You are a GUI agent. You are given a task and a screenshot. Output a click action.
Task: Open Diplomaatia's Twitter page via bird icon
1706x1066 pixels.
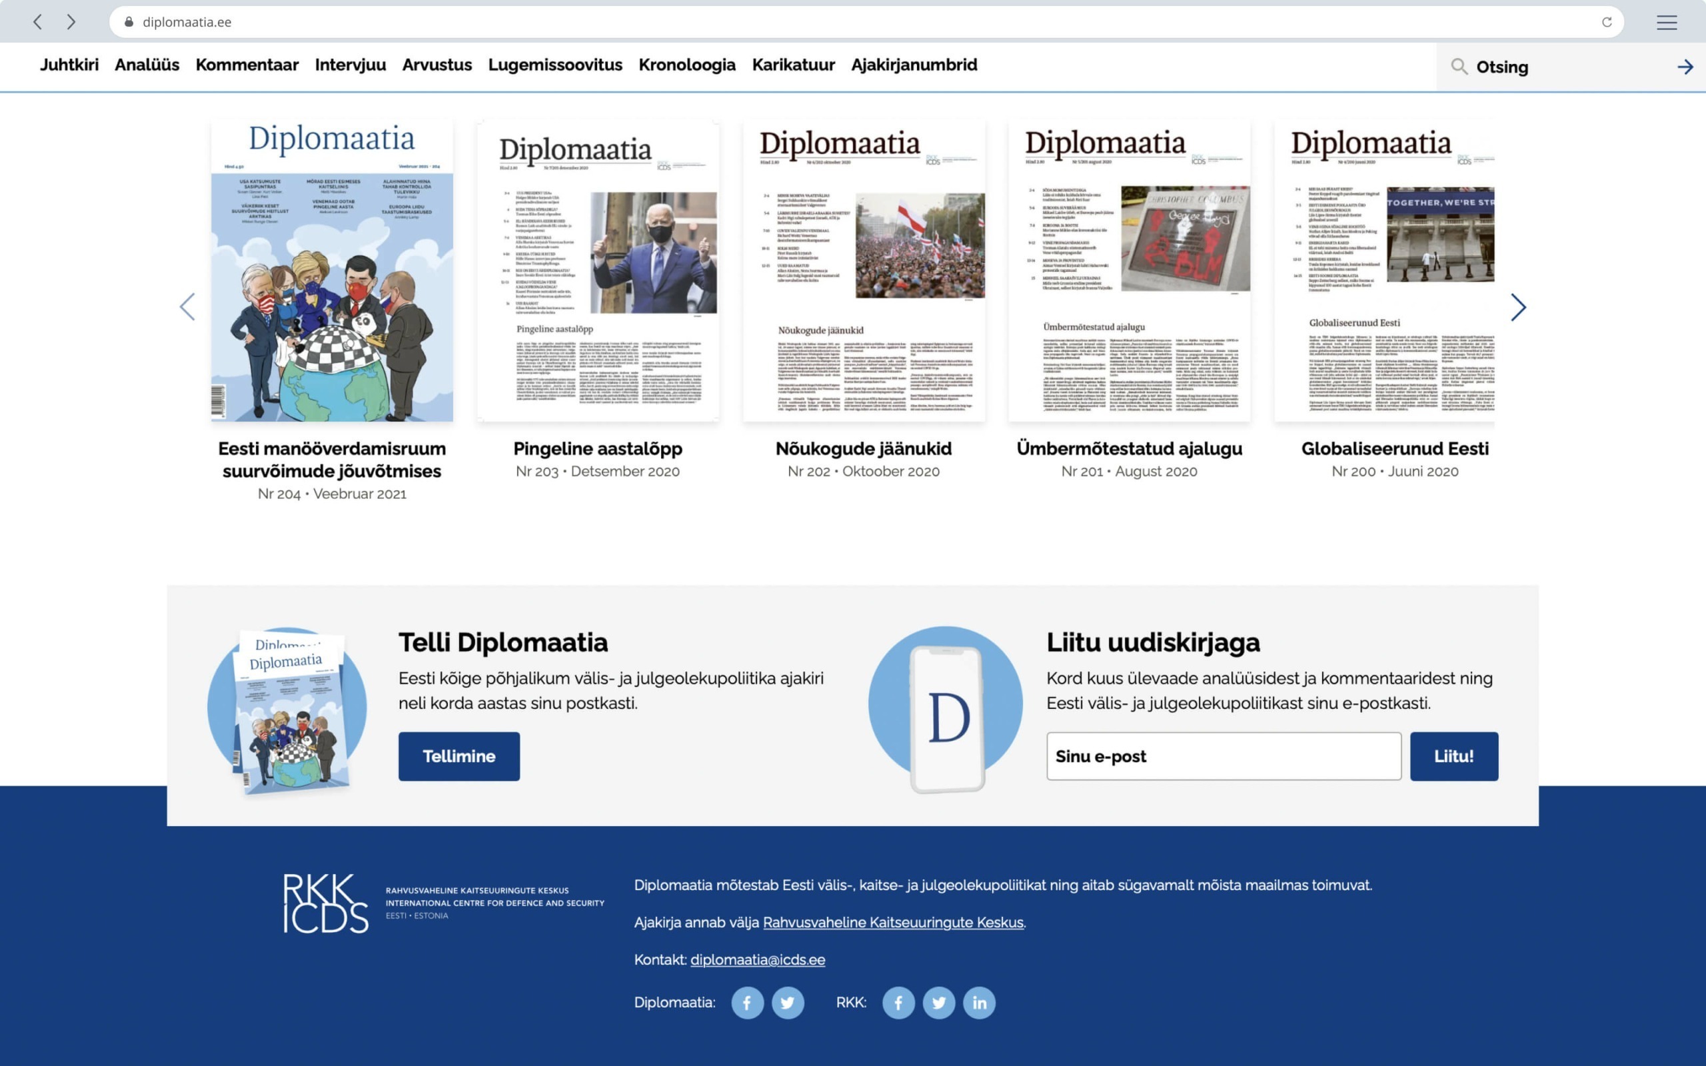tap(788, 1002)
